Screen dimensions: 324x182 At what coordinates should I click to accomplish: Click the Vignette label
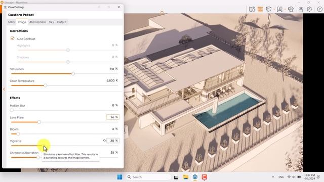[16, 141]
